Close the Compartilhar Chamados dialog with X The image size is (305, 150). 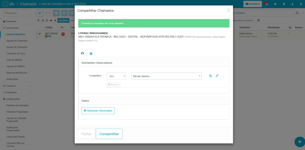pos(228,10)
